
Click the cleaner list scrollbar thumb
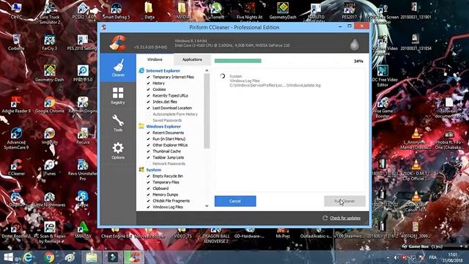pos(207,111)
